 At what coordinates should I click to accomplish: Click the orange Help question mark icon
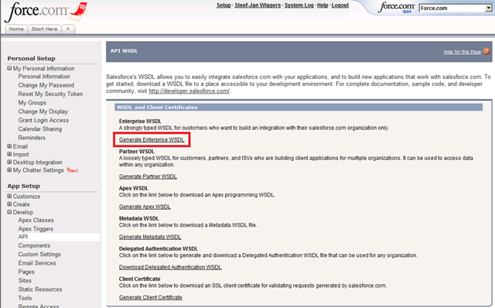(x=486, y=51)
